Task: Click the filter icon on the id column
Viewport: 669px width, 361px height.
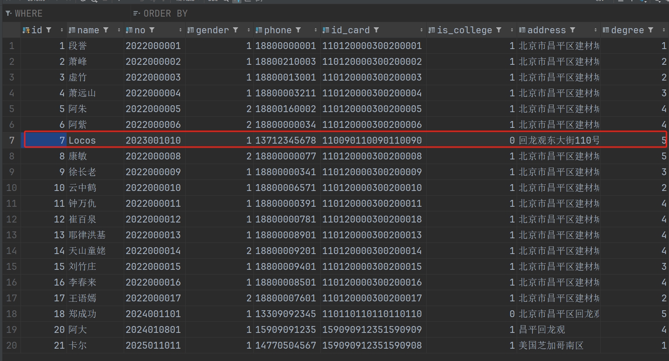Action: 49,30
